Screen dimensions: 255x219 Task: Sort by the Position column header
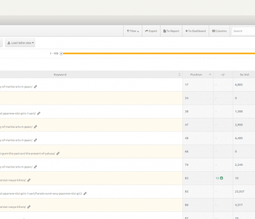tap(196, 75)
